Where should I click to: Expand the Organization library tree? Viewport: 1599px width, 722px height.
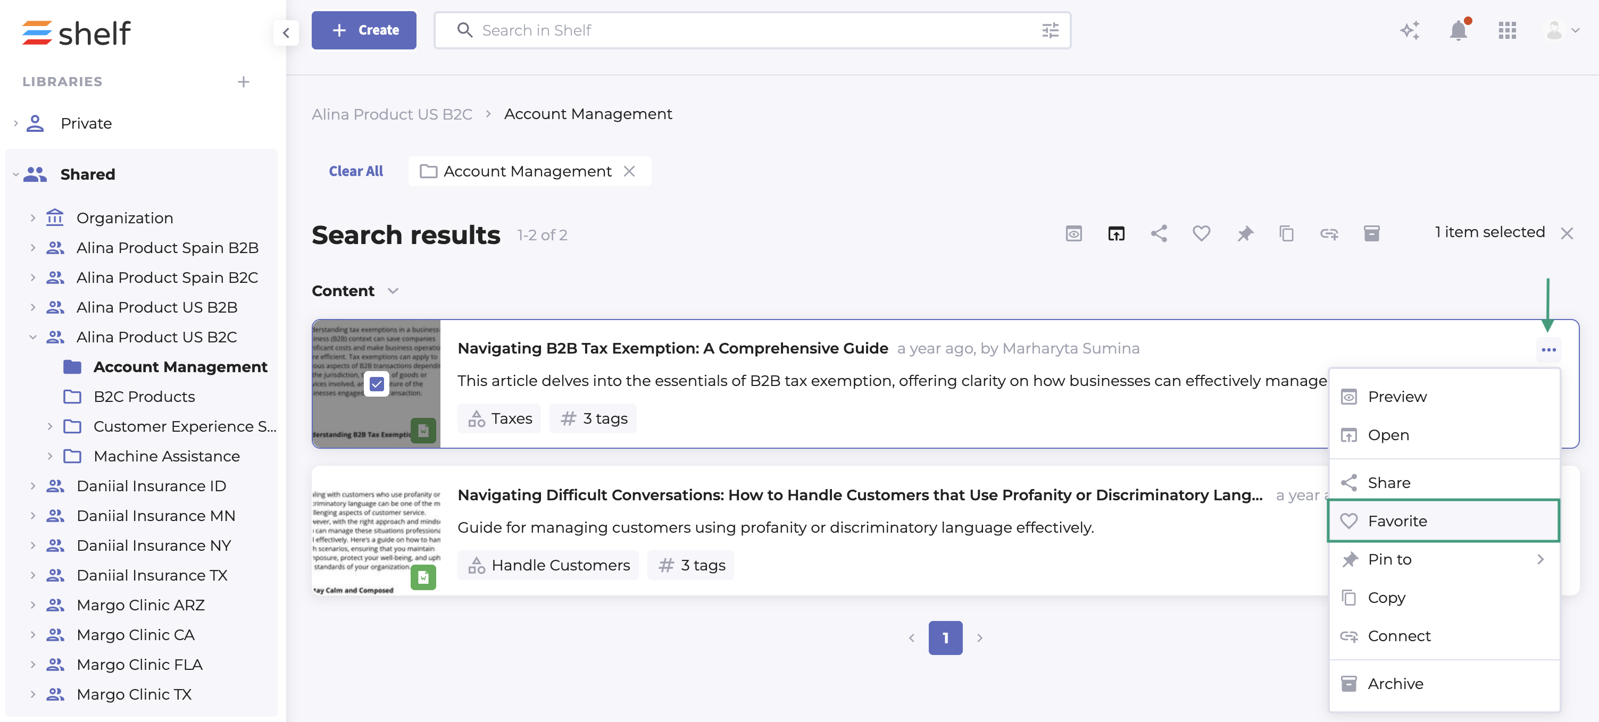point(33,219)
